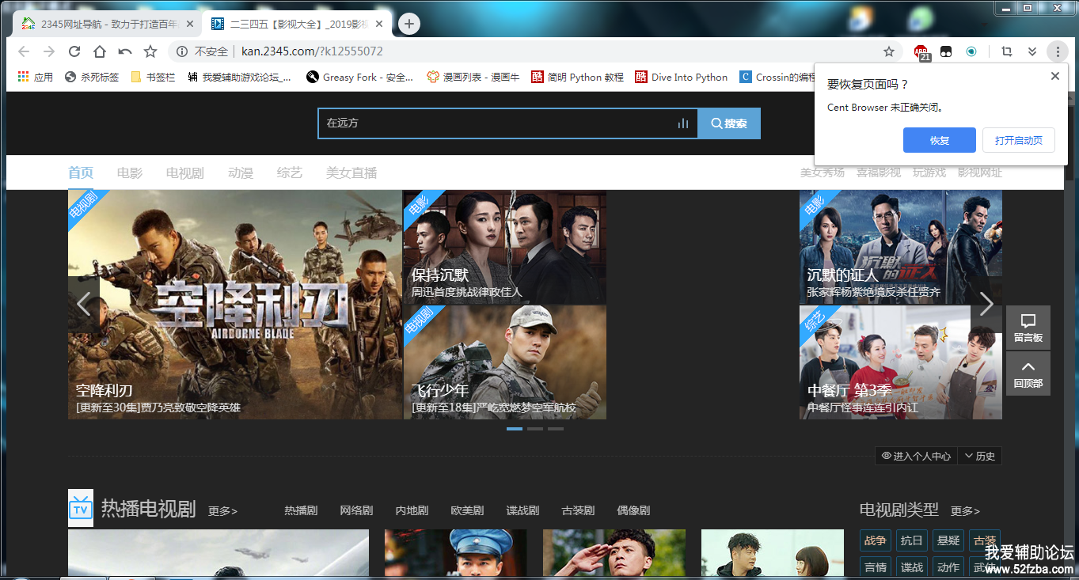Click 进入个人中心 with the eye icon
The height and width of the screenshot is (580, 1079).
[916, 456]
